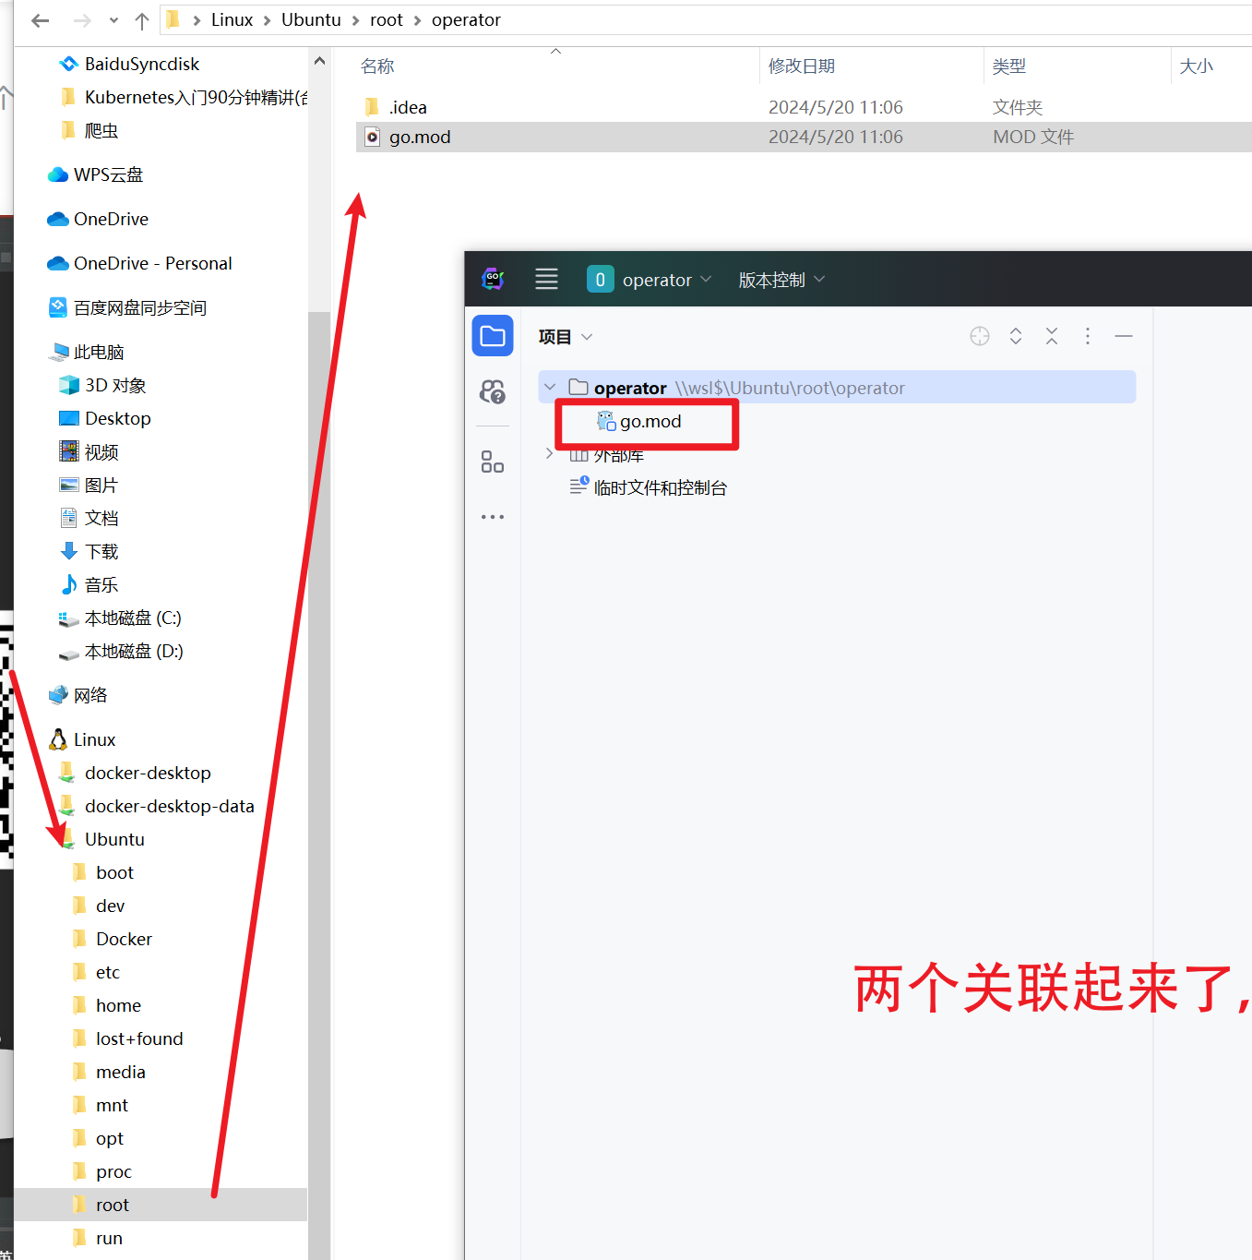This screenshot has width=1252, height=1260.
Task: Open 音乐 folder in navigation pane
Action: [89, 584]
